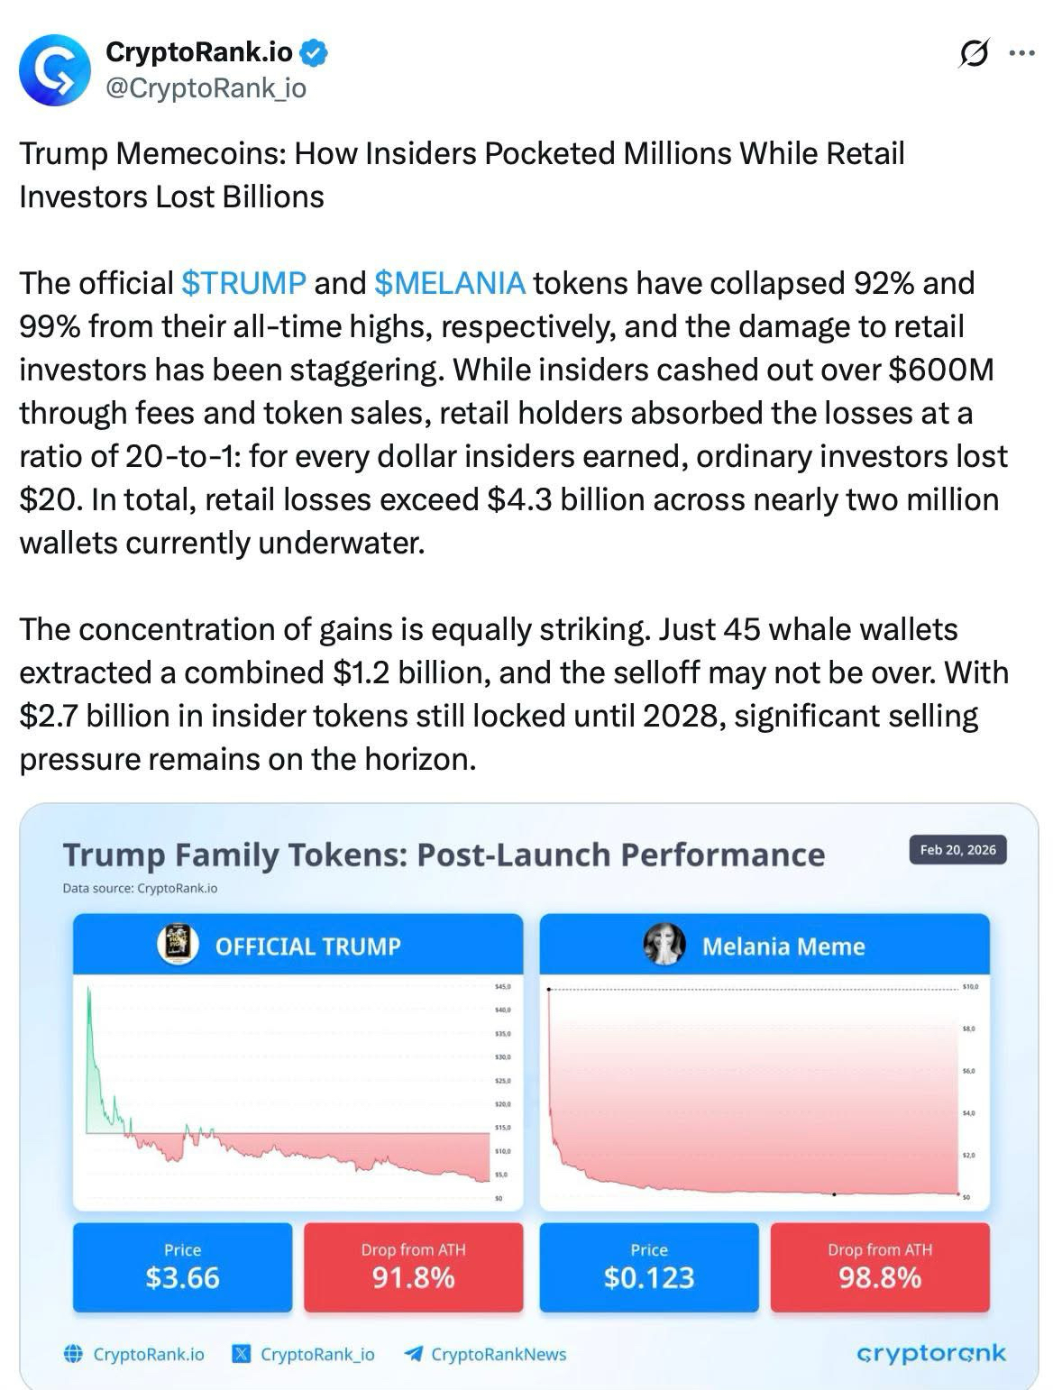The width and height of the screenshot is (1053, 1390).
Task: Click the Telegram paper-plane icon
Action: point(414,1354)
